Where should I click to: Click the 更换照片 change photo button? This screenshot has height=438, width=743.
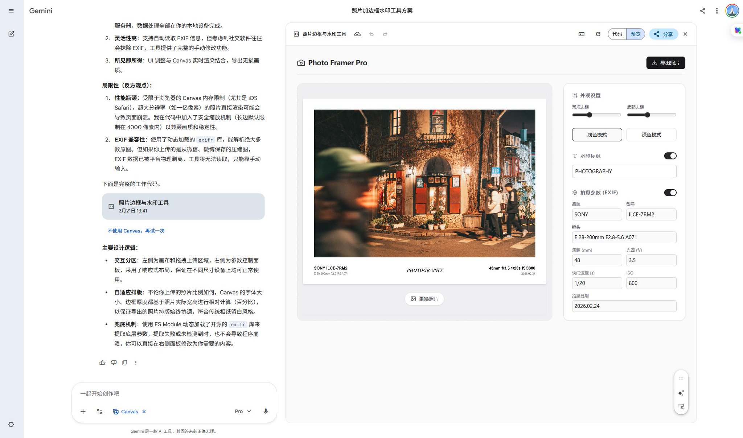(424, 299)
